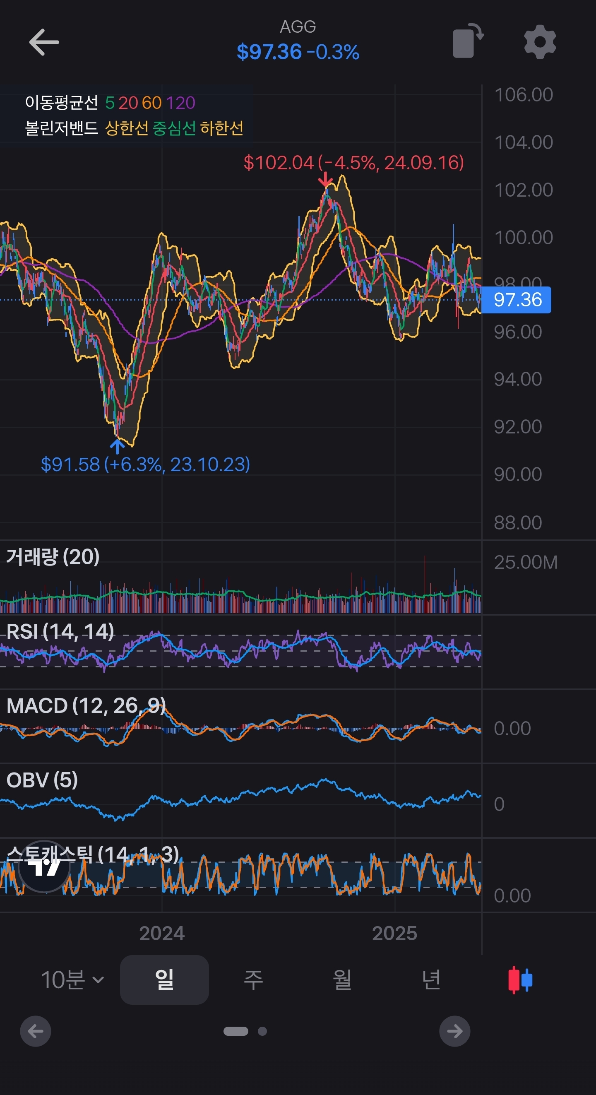Tap the 92.00 price axis label

[518, 427]
